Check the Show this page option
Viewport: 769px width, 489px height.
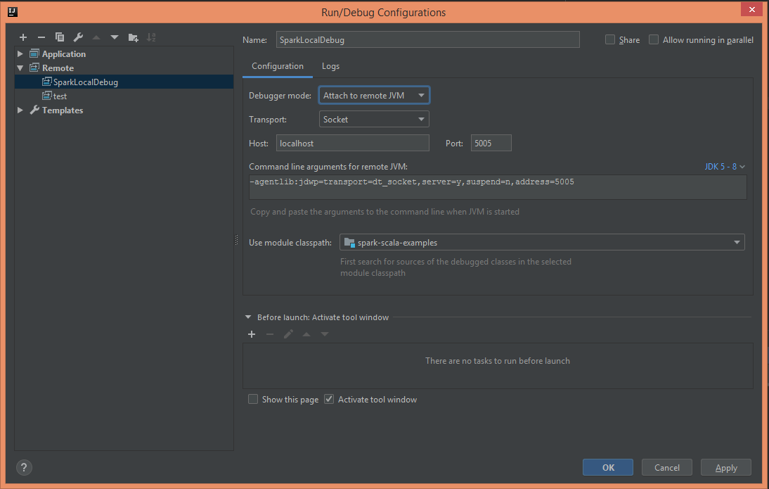tap(253, 399)
